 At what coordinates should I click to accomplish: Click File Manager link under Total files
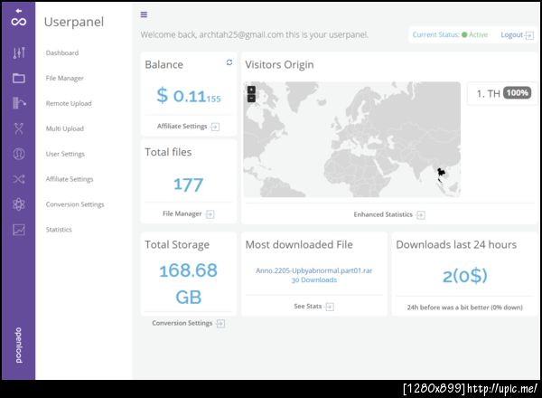[182, 213]
